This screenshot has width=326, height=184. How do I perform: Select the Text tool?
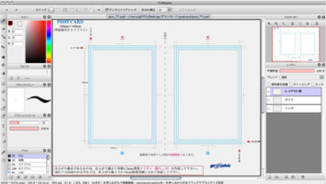(x=3, y=126)
